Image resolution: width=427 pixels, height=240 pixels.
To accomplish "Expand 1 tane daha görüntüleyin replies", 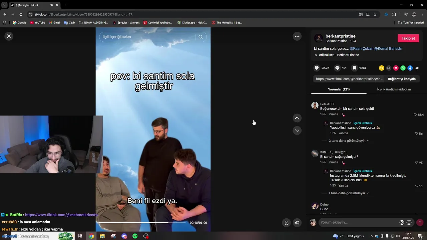I will click(349, 193).
